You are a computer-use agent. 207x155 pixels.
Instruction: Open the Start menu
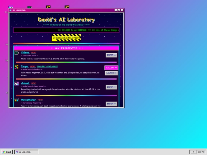(x=7, y=152)
